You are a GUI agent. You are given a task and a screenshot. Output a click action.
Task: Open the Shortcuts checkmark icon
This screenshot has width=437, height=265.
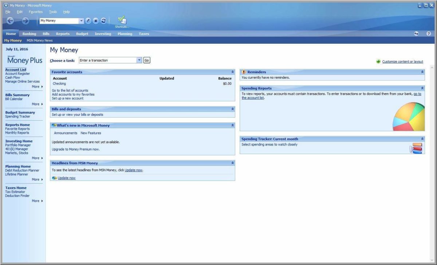click(x=122, y=20)
